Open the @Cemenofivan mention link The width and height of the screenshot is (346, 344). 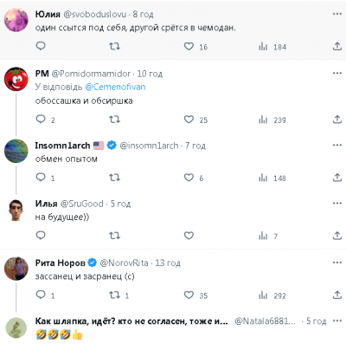coord(115,87)
